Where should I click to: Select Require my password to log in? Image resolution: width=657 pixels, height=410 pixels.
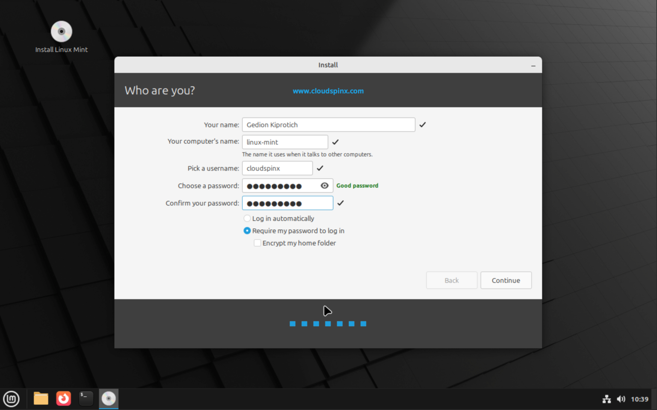247,231
